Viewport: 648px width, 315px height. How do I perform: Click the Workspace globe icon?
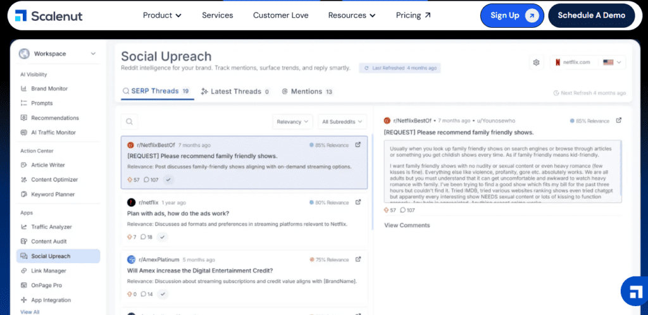(25, 54)
